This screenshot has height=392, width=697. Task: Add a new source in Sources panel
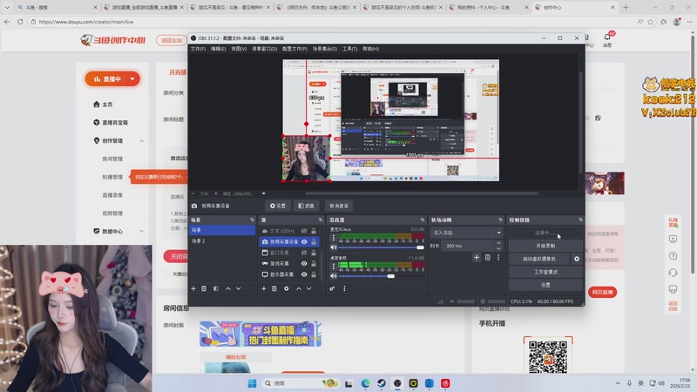(264, 288)
